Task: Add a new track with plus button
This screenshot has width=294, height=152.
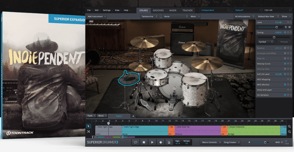Action: (x=133, y=116)
